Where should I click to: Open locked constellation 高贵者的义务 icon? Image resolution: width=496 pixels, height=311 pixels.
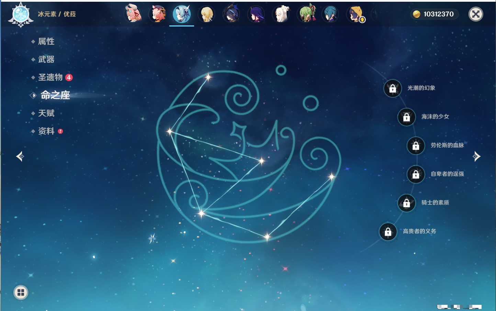tap(388, 232)
